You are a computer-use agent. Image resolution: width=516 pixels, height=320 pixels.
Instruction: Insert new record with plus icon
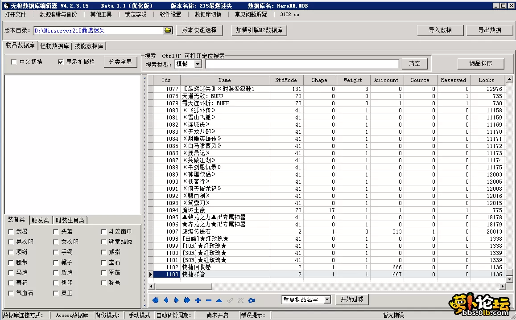point(198,300)
